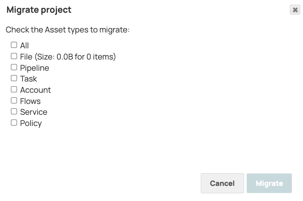This screenshot has width=303, height=201.
Task: Click the 'Task' label text
Action: pyautogui.click(x=28, y=79)
